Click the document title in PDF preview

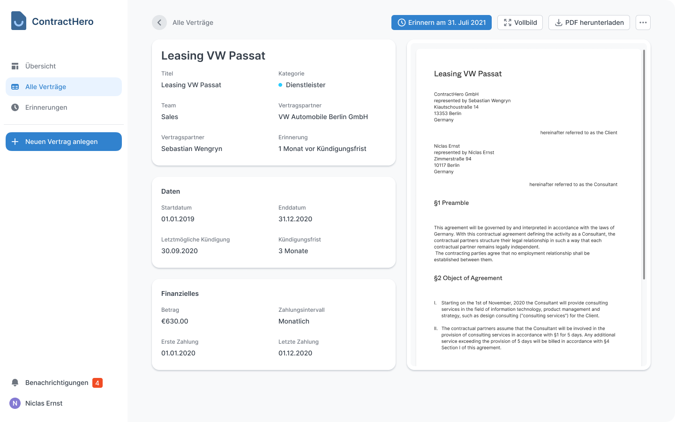(x=468, y=74)
